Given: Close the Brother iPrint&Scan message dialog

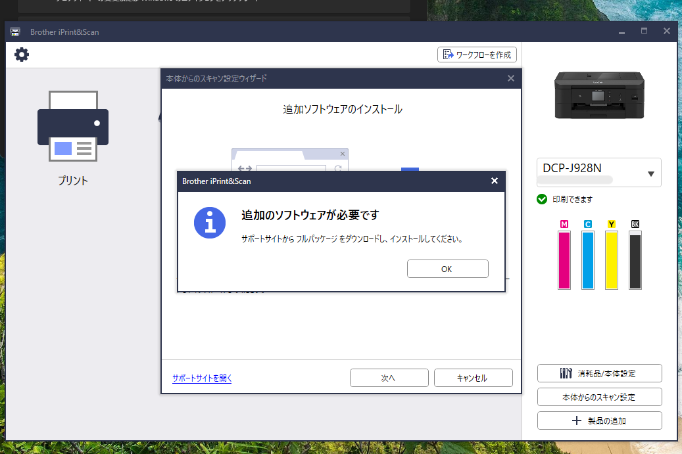Looking at the screenshot, I should tap(495, 181).
